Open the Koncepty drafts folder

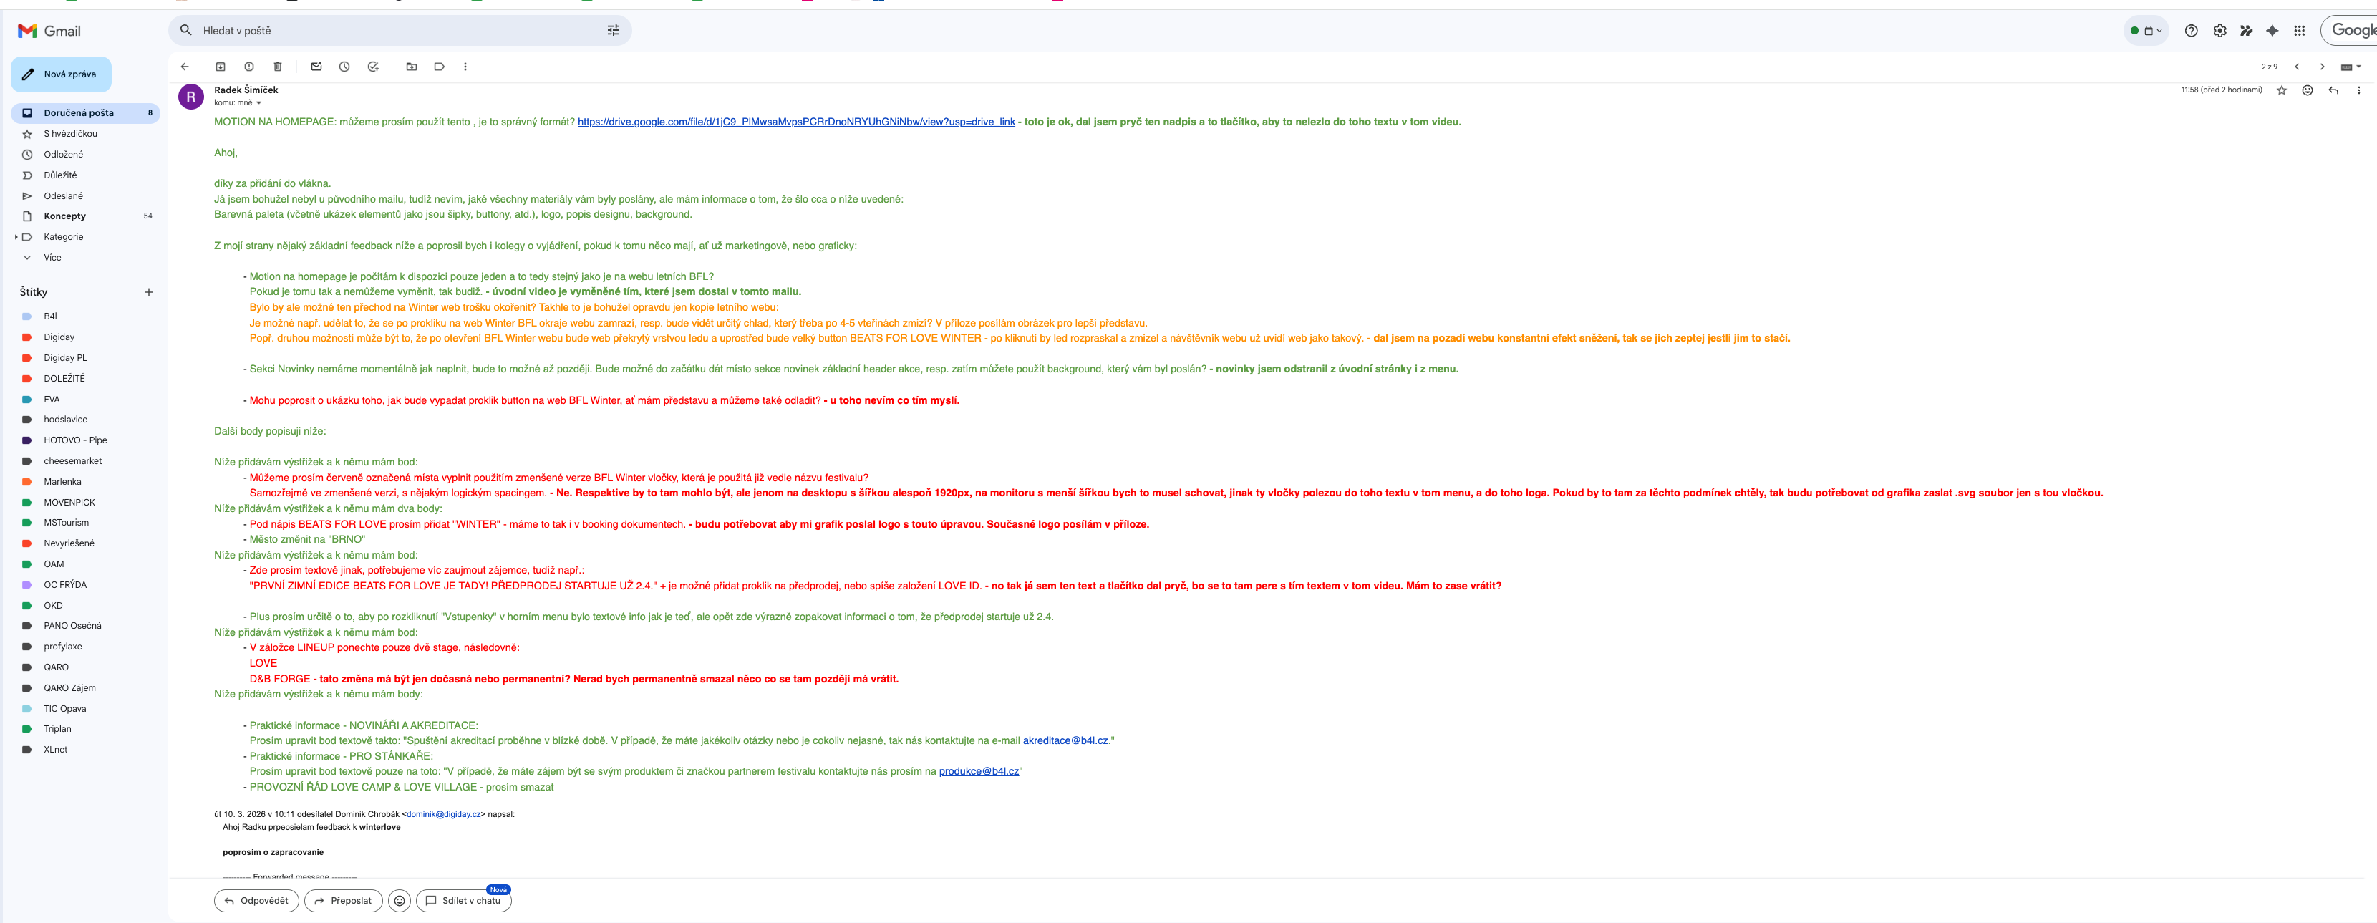pyautogui.click(x=64, y=216)
